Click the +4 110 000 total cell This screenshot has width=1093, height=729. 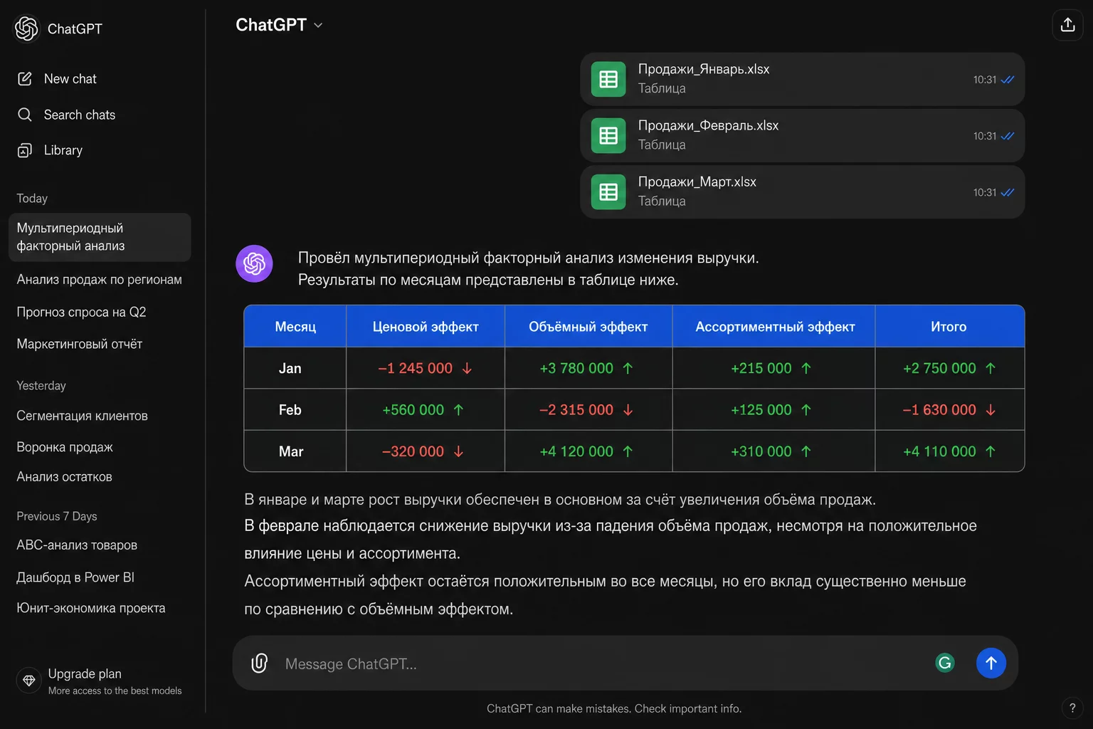949,451
